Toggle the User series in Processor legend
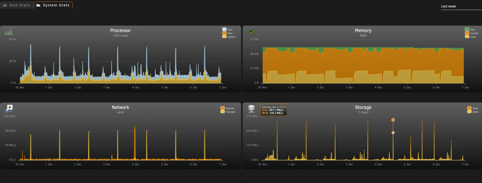This screenshot has height=183, width=482. 228,30
